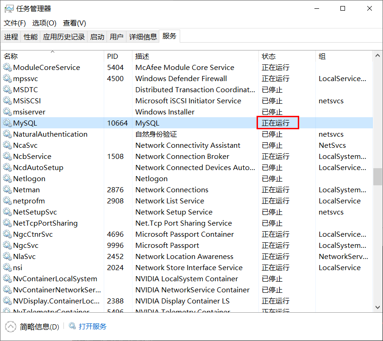This screenshot has height=341, width=383.
Task: Click the service icon beside nsi
Action: pos(7,267)
